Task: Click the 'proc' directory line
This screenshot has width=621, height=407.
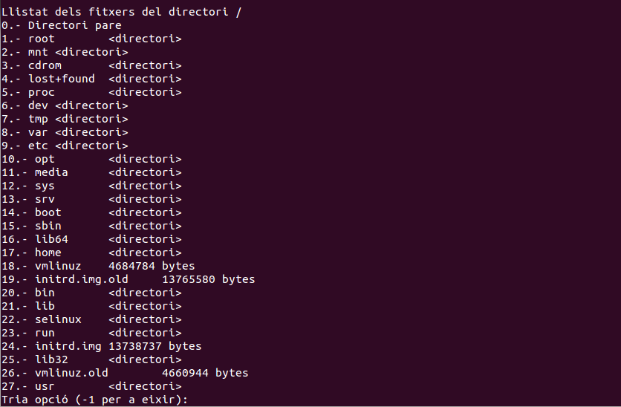Action: pos(42,92)
